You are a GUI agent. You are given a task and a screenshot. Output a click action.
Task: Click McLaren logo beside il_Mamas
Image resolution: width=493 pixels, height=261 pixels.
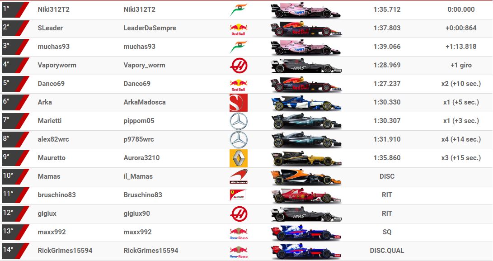(238, 176)
